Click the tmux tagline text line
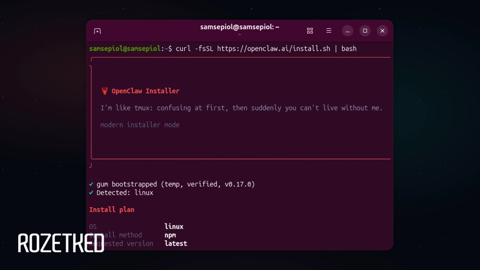Viewport: 480px width, 270px height. [x=241, y=108]
